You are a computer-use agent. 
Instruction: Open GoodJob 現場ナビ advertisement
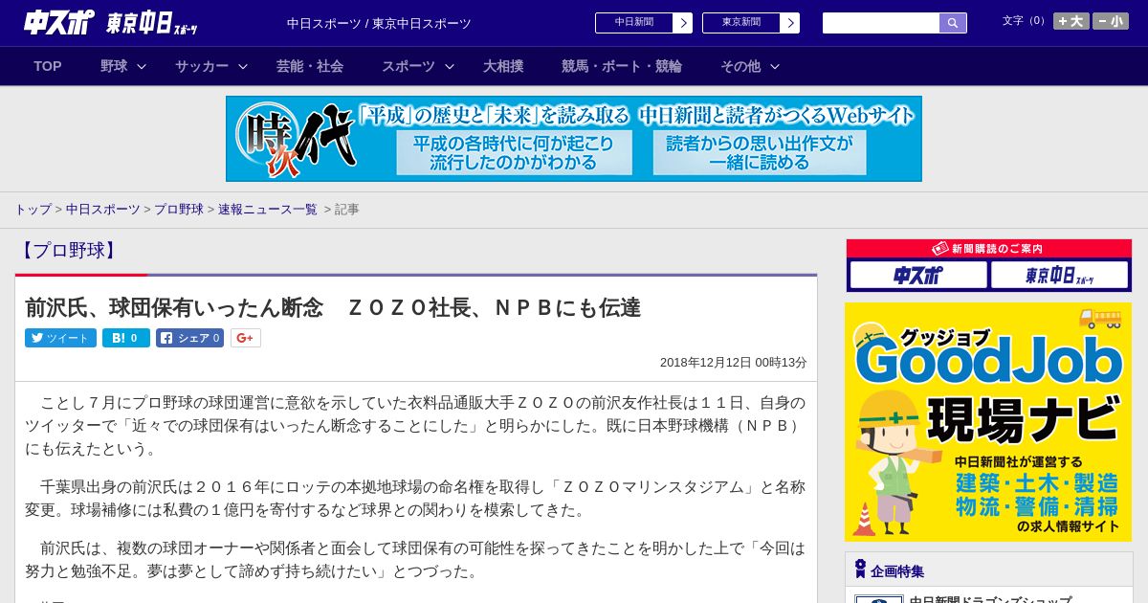coord(988,422)
